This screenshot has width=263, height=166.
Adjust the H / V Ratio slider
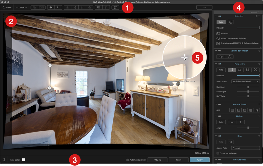[248, 96]
